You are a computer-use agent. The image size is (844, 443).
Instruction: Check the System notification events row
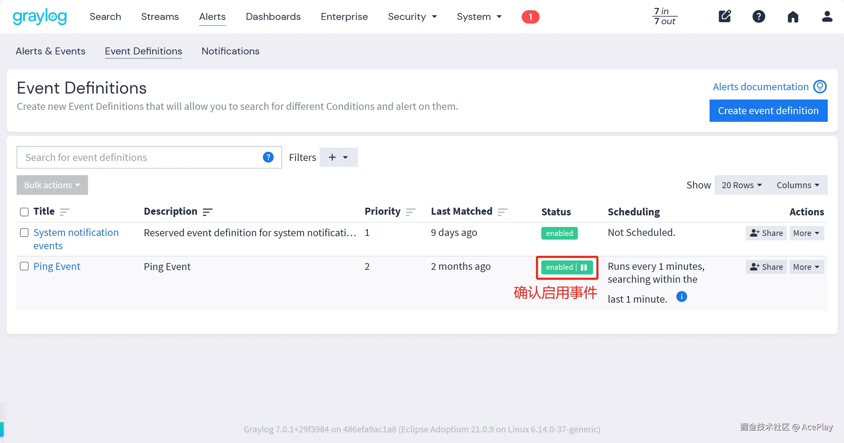pyautogui.click(x=24, y=233)
